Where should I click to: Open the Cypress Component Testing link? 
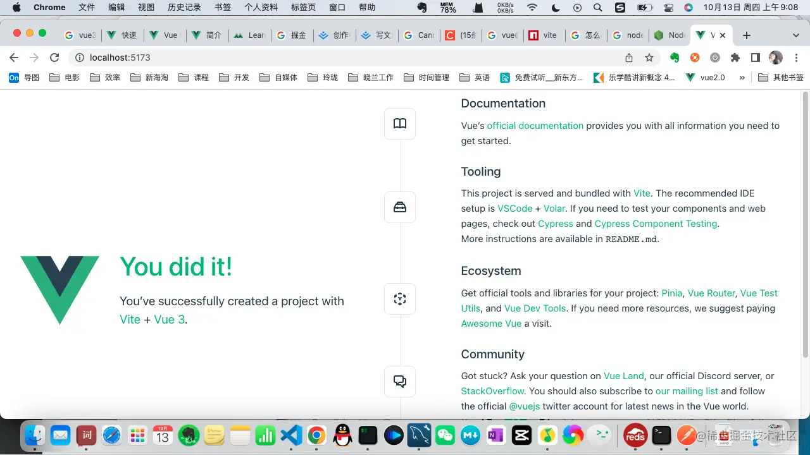coord(656,224)
